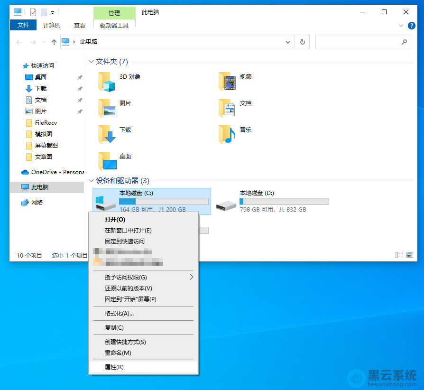The height and width of the screenshot is (390, 424).
Task: Open the blue help question mark icon
Action: click(x=411, y=26)
